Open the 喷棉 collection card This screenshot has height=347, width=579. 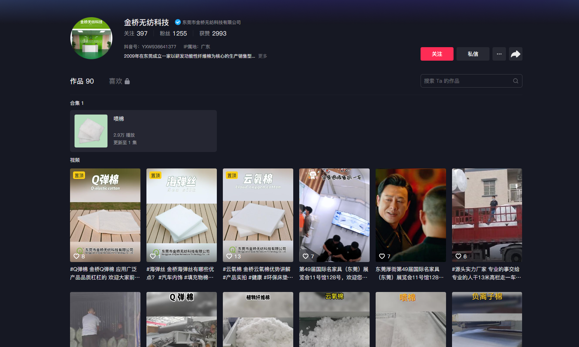(x=143, y=131)
